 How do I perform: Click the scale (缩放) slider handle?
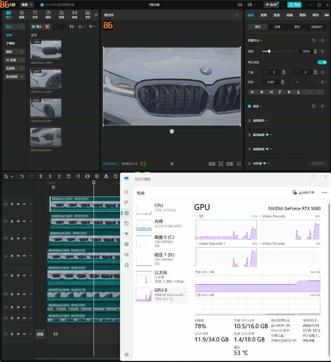(x=269, y=51)
